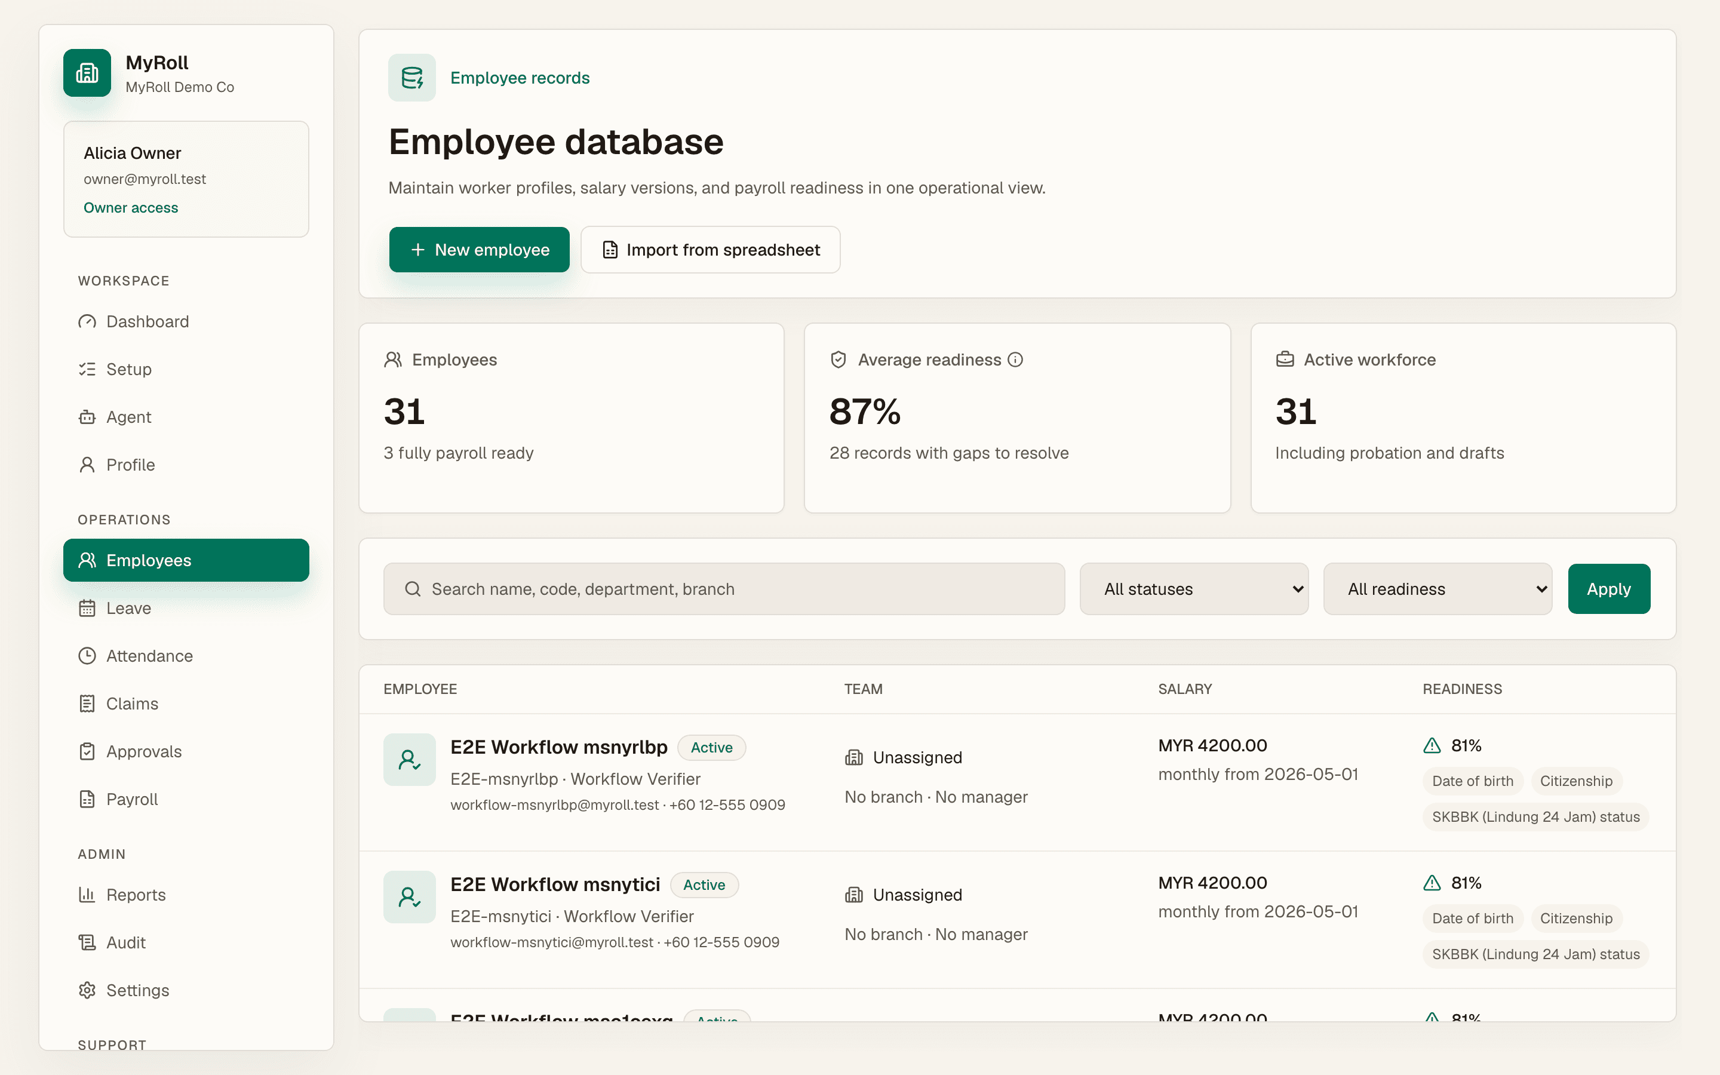Open Dashboard in the sidebar
Screen dimensions: 1720x1075
coord(186,321)
